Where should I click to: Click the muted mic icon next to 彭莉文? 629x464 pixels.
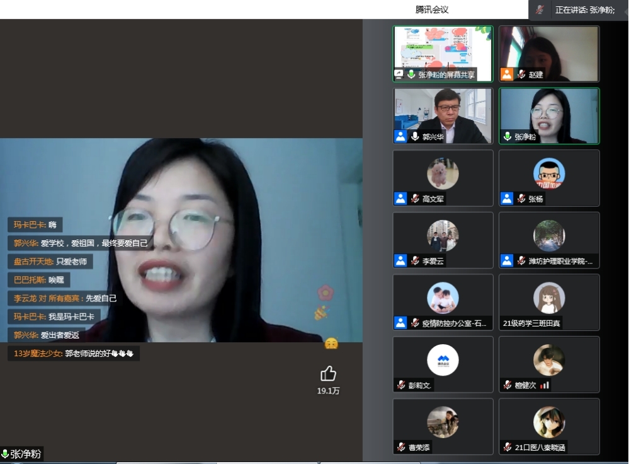[x=401, y=385]
